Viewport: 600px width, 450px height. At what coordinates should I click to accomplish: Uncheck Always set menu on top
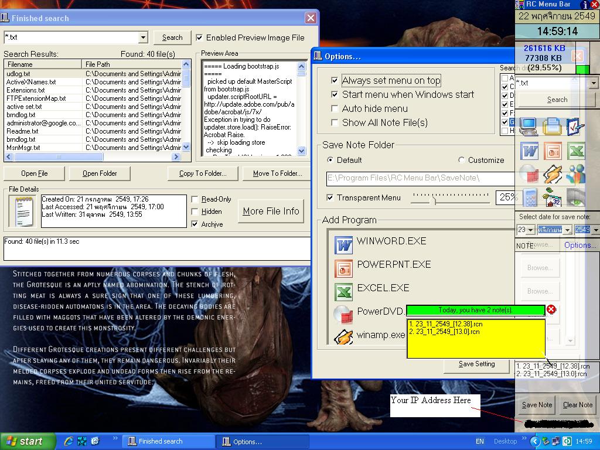coord(335,81)
